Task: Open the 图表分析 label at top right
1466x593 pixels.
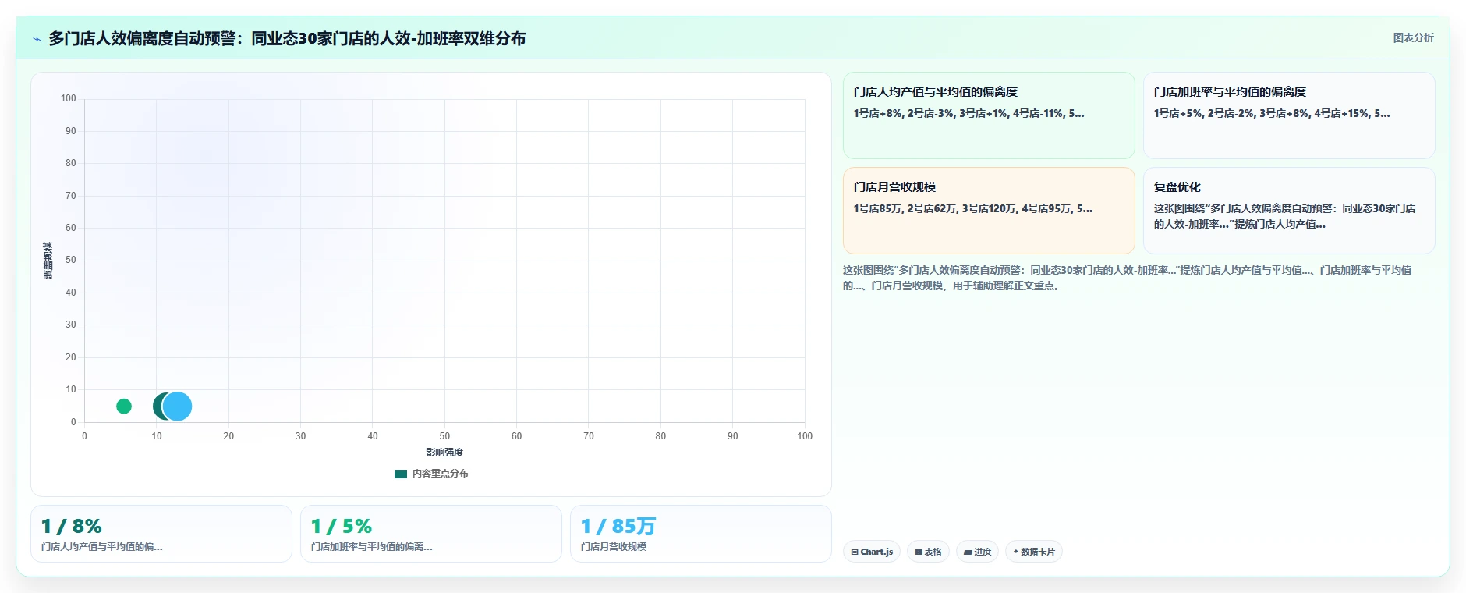Action: (1413, 37)
